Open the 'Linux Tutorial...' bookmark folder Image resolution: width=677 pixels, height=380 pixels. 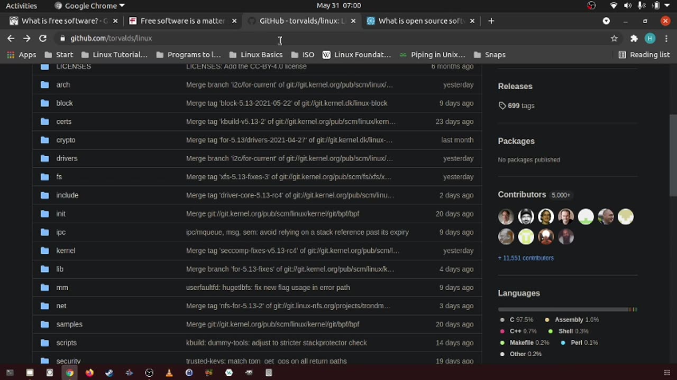click(115, 54)
